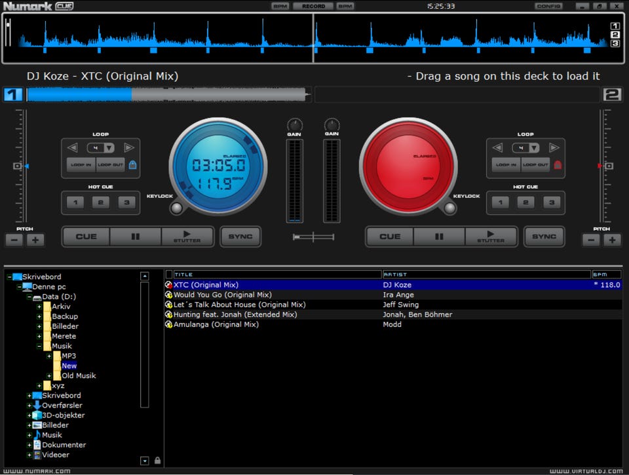Open loop length dropdown on deck 1

(x=109, y=148)
